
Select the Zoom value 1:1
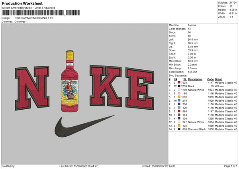point(231,17)
